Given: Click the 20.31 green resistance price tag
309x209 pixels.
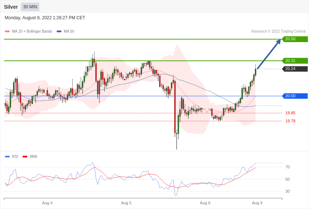Looking at the screenshot, I should pyautogui.click(x=295, y=61).
